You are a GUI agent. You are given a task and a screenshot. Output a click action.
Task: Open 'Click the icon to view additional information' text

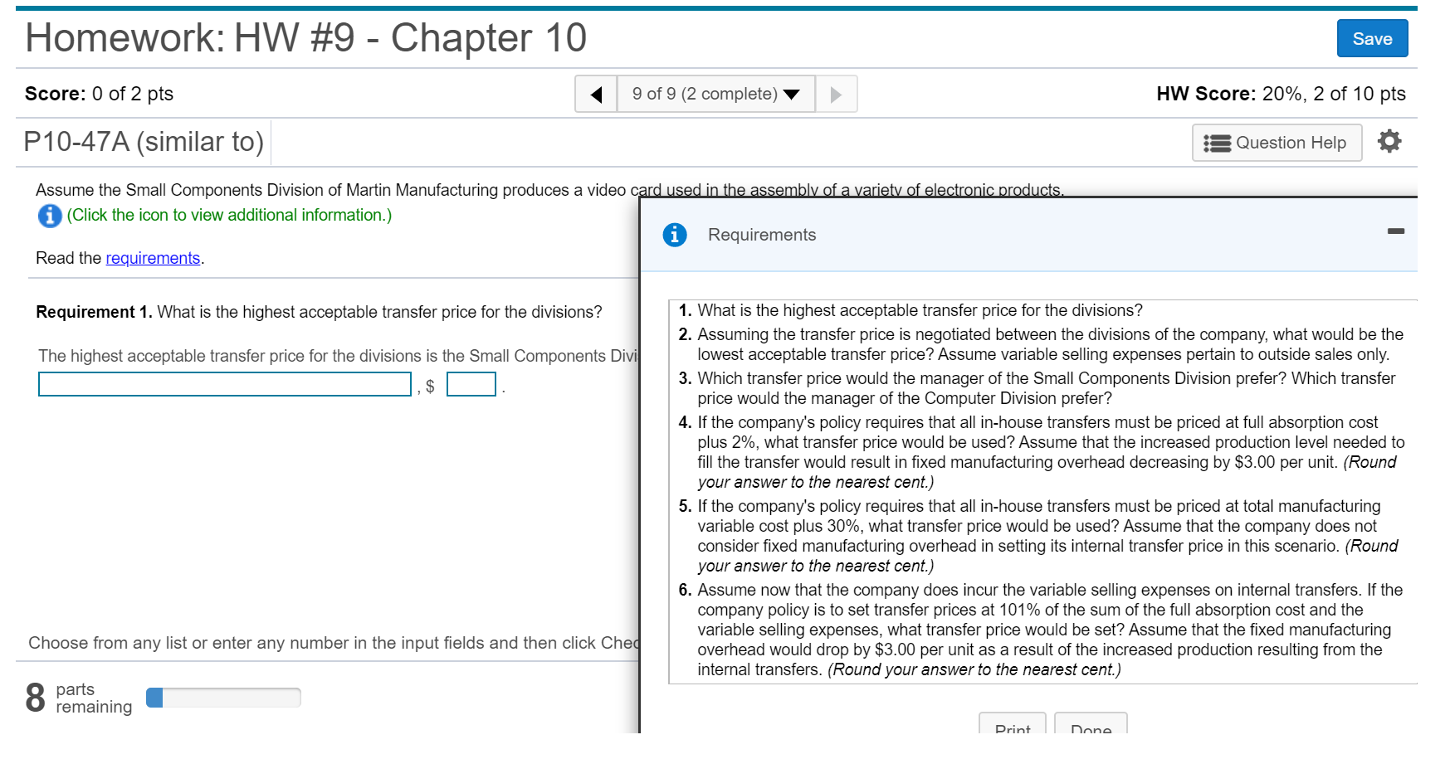pyautogui.click(x=229, y=215)
